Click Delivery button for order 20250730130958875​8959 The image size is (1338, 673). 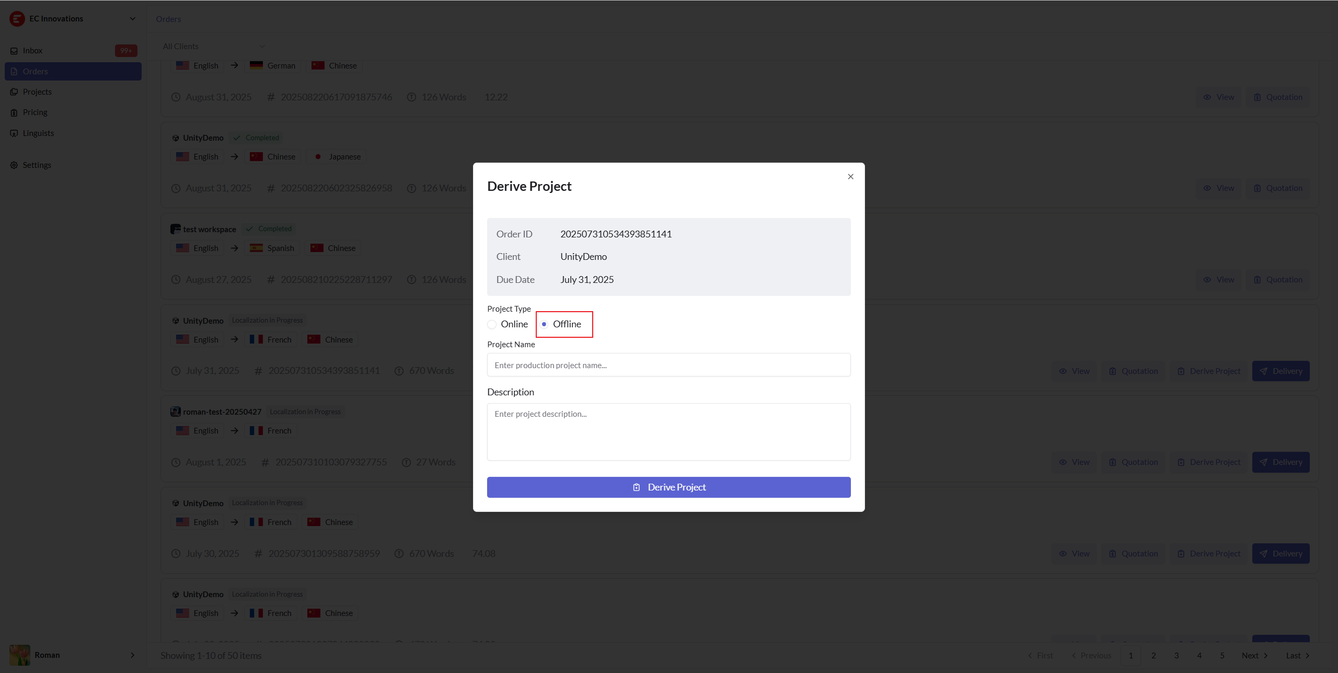1281,554
